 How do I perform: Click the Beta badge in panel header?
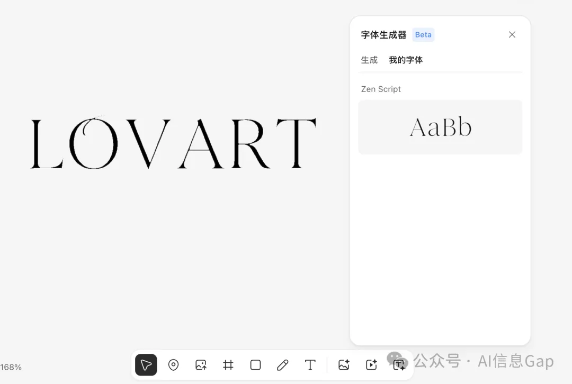[x=423, y=35]
